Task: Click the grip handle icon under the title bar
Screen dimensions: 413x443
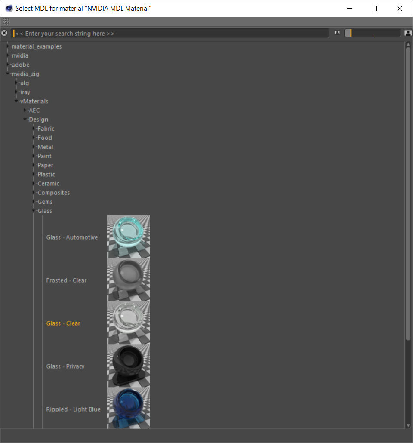Action: 6,22
